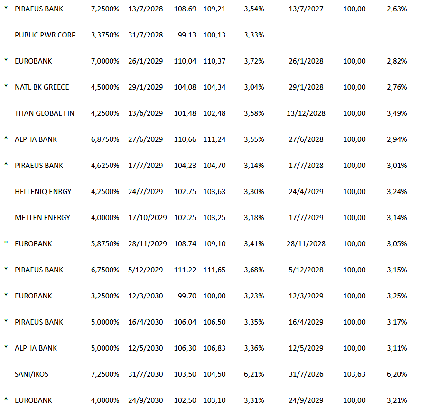Click the METLEN ENERGY issuer cell
The height and width of the screenshot is (409, 429).
[x=42, y=218]
